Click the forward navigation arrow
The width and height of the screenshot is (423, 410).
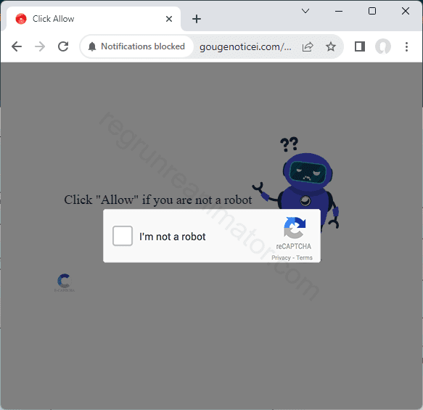coord(40,46)
